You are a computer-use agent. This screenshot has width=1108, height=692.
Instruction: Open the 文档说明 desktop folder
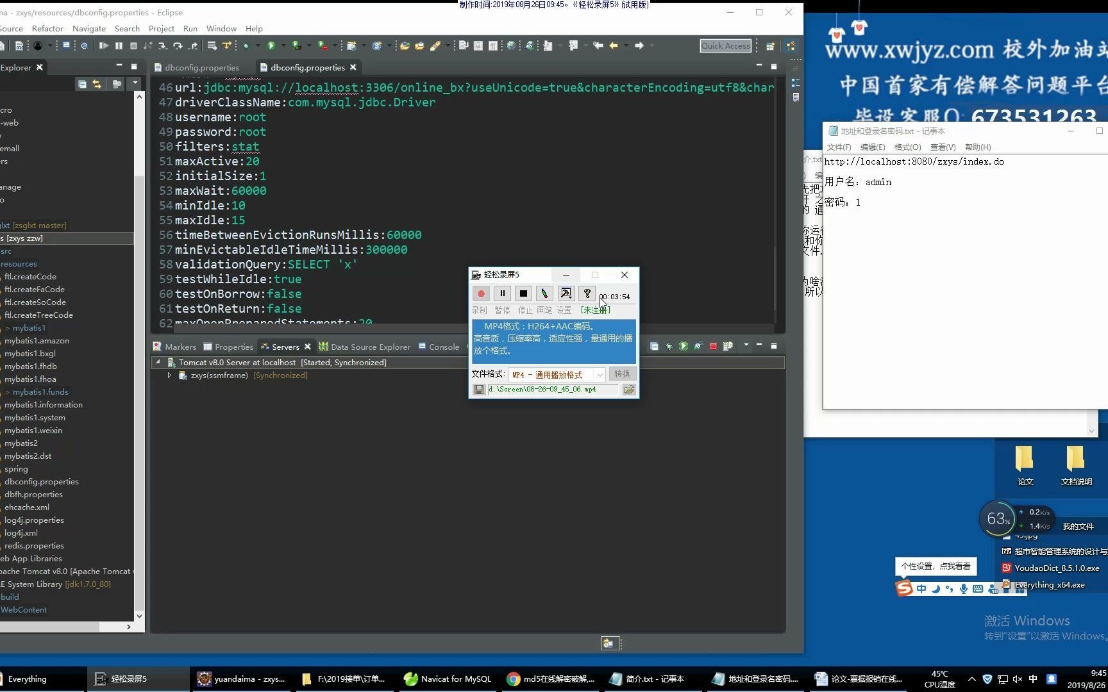click(x=1076, y=466)
